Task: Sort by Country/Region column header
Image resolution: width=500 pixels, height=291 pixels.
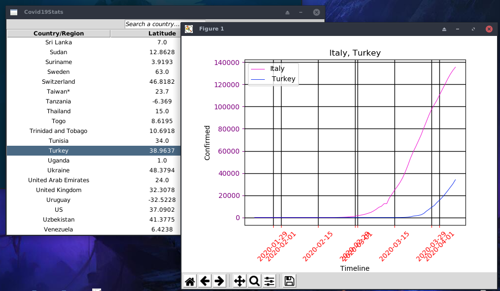Action: 59,33
